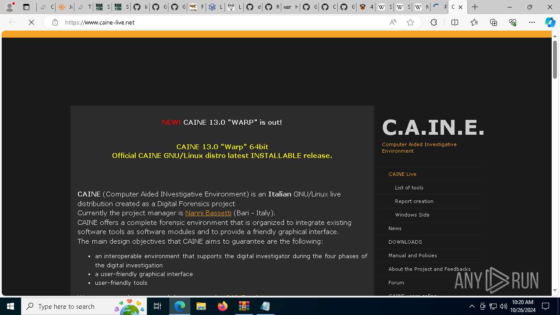Open the network icon in system tray
This screenshot has width=560, height=315.
pos(493,306)
